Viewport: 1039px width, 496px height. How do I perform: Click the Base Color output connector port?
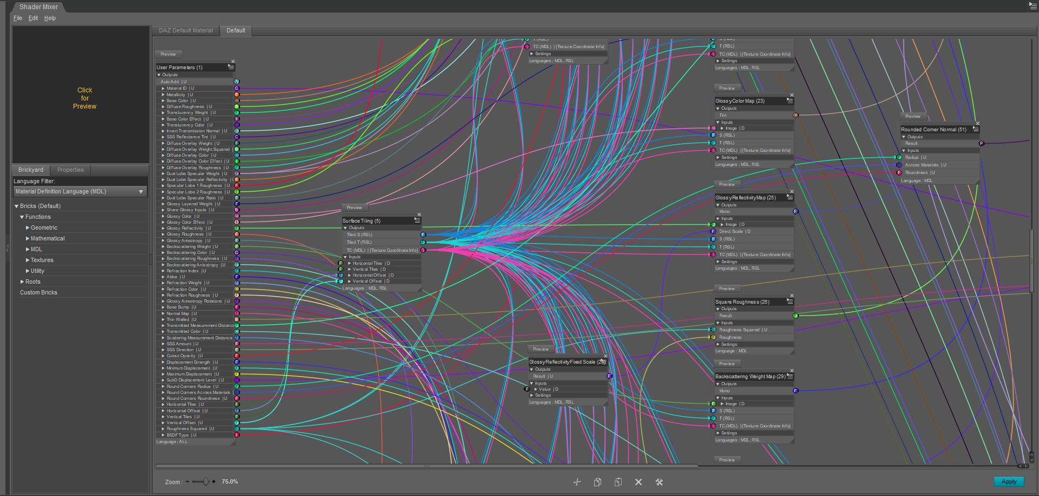click(x=236, y=100)
